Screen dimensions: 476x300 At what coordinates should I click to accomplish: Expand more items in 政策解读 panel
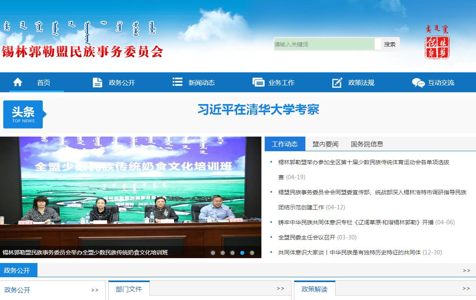[x=466, y=289]
